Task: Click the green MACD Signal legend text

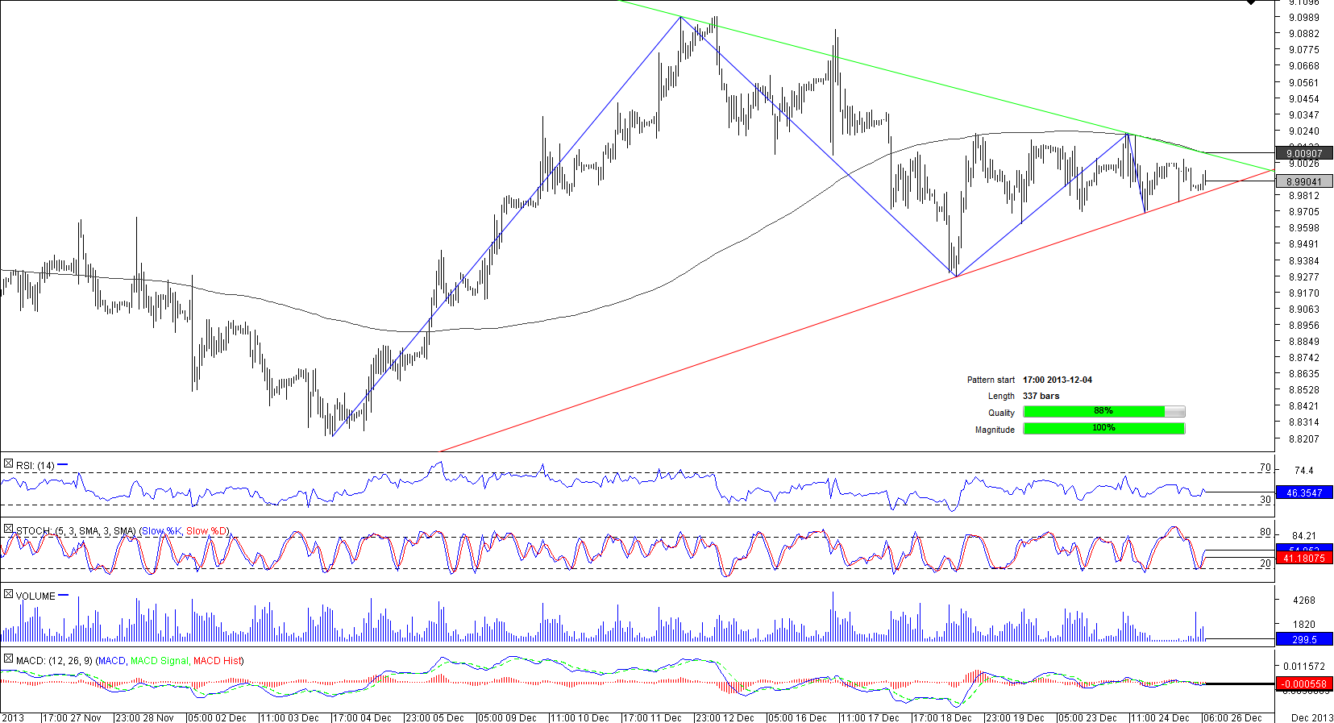Action: click(159, 661)
